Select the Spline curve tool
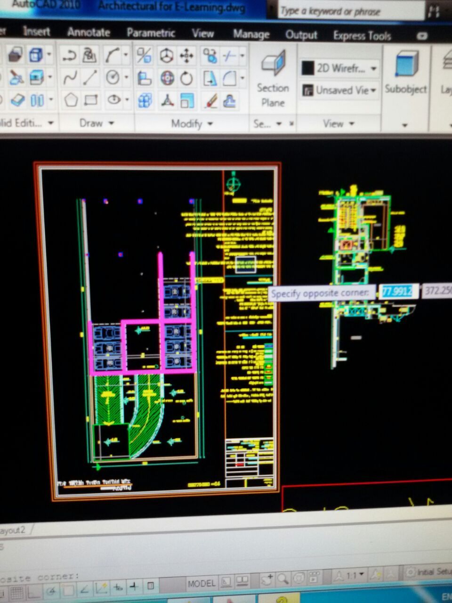This screenshot has height=603, width=452. tap(70, 78)
